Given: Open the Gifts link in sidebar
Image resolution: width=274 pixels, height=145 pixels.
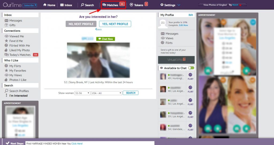Looking at the screenshot, I should pyautogui.click(x=12, y=25).
